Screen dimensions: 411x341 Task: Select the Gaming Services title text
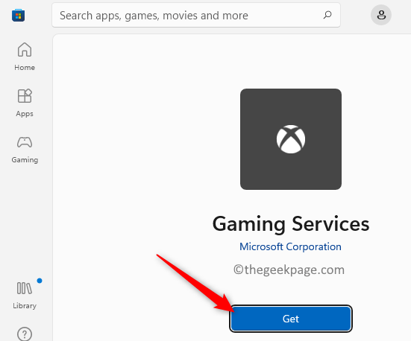click(x=291, y=224)
